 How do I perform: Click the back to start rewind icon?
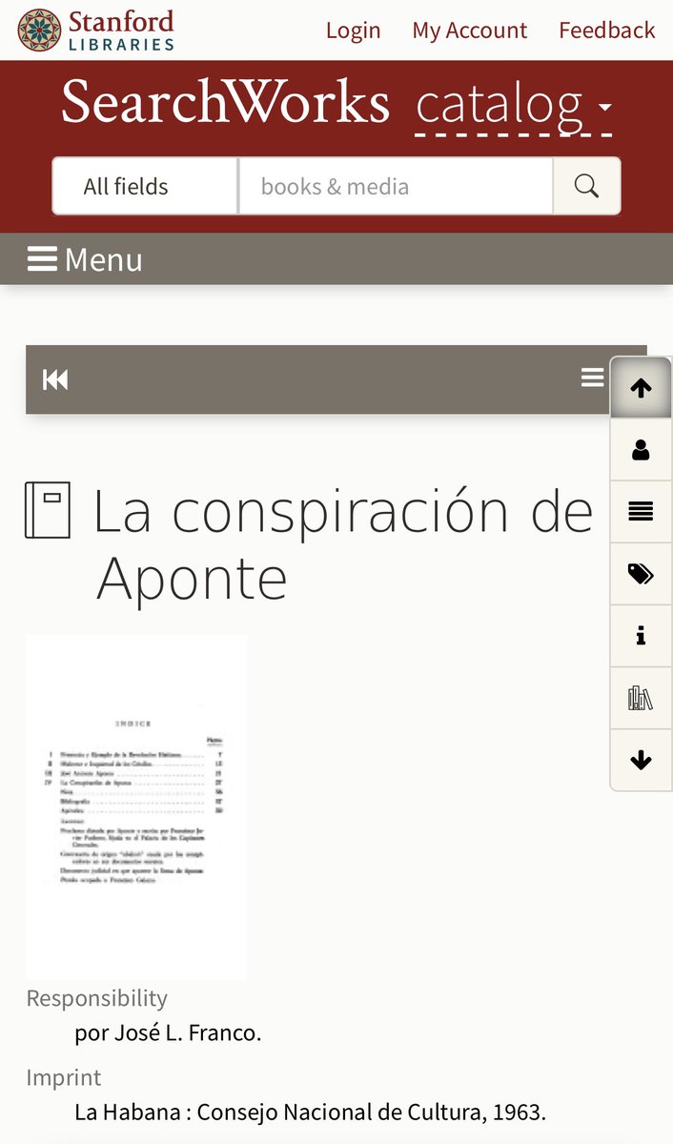click(55, 379)
